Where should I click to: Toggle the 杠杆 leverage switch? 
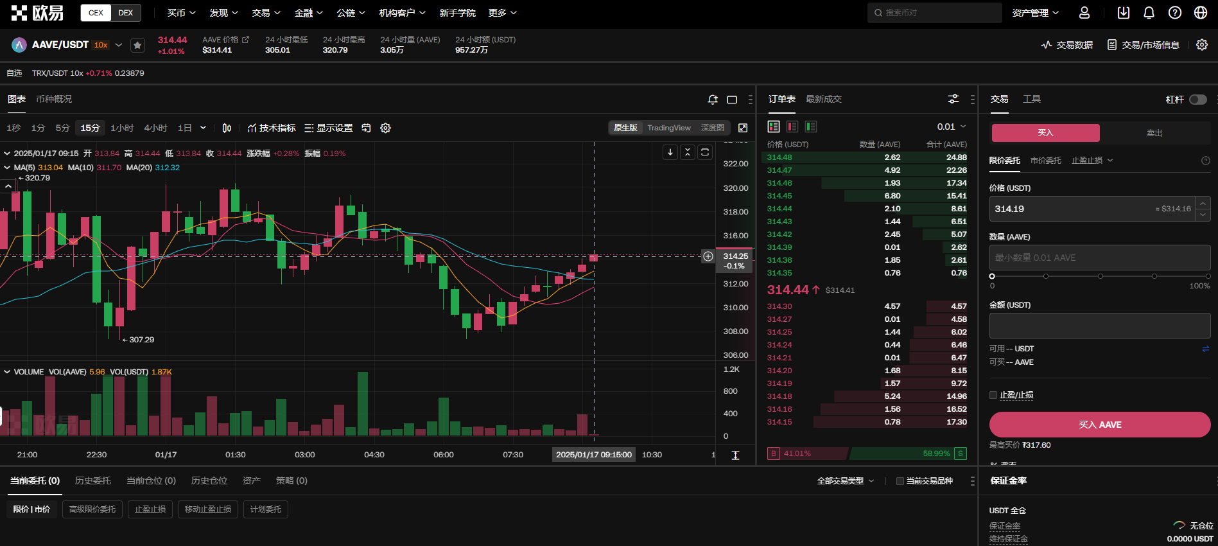click(x=1197, y=100)
